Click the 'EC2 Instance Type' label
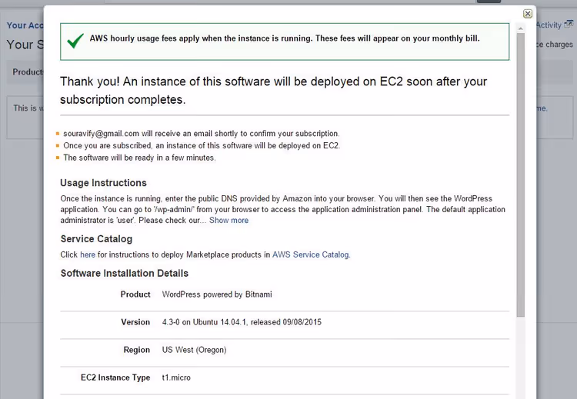Viewport: 577px width, 399px height. pos(115,377)
